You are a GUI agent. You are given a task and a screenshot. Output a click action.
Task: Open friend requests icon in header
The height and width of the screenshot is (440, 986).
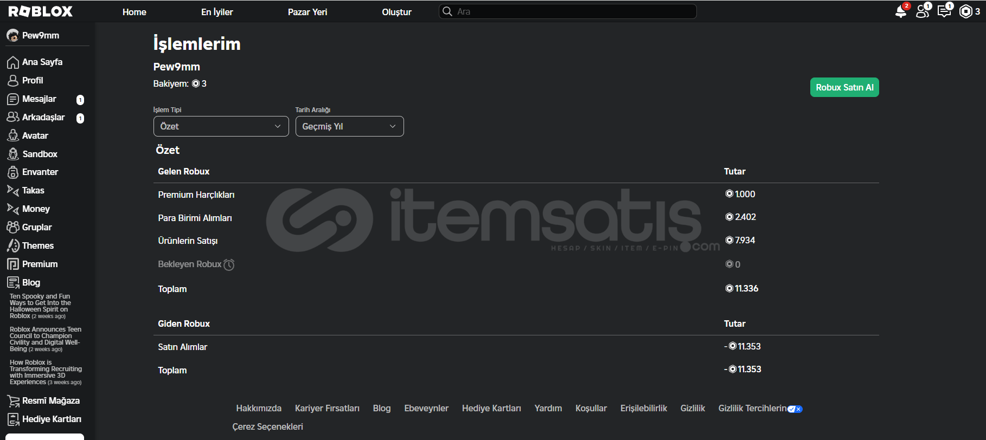(x=922, y=11)
